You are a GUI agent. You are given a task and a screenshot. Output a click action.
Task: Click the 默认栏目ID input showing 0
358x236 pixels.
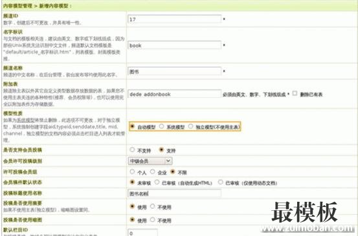(x=142, y=233)
